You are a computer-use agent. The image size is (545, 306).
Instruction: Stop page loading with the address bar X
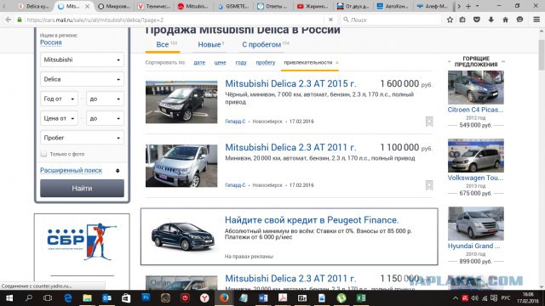coord(330,20)
